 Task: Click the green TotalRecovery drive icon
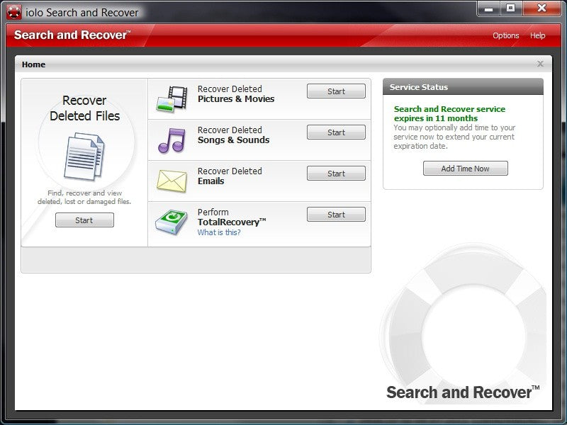tap(172, 222)
